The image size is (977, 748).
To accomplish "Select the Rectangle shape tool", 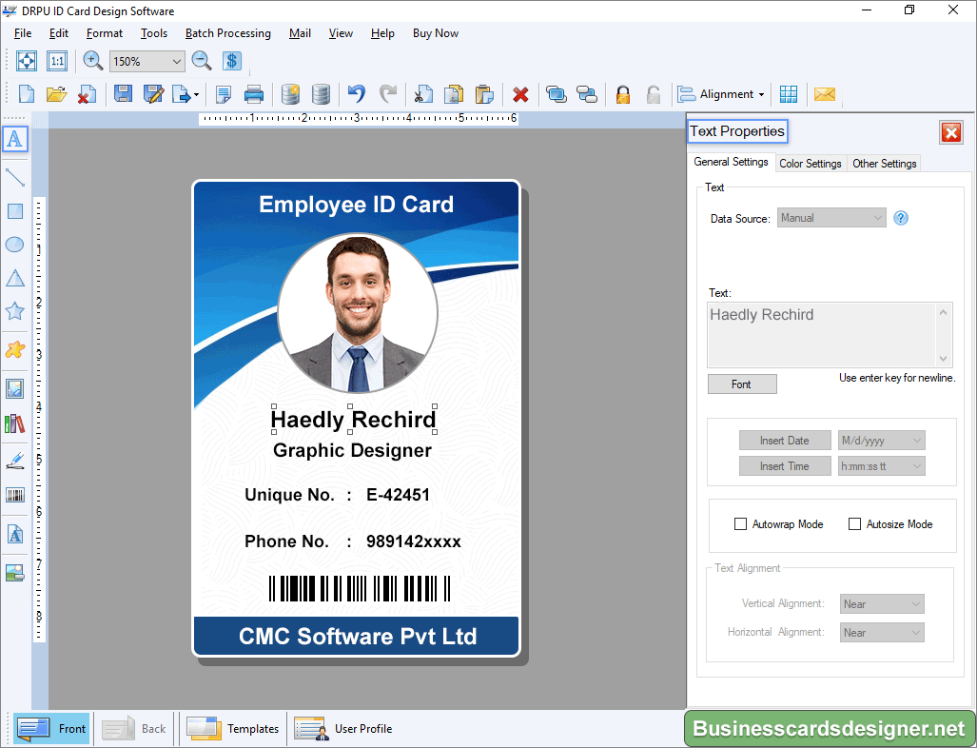I will [15, 210].
